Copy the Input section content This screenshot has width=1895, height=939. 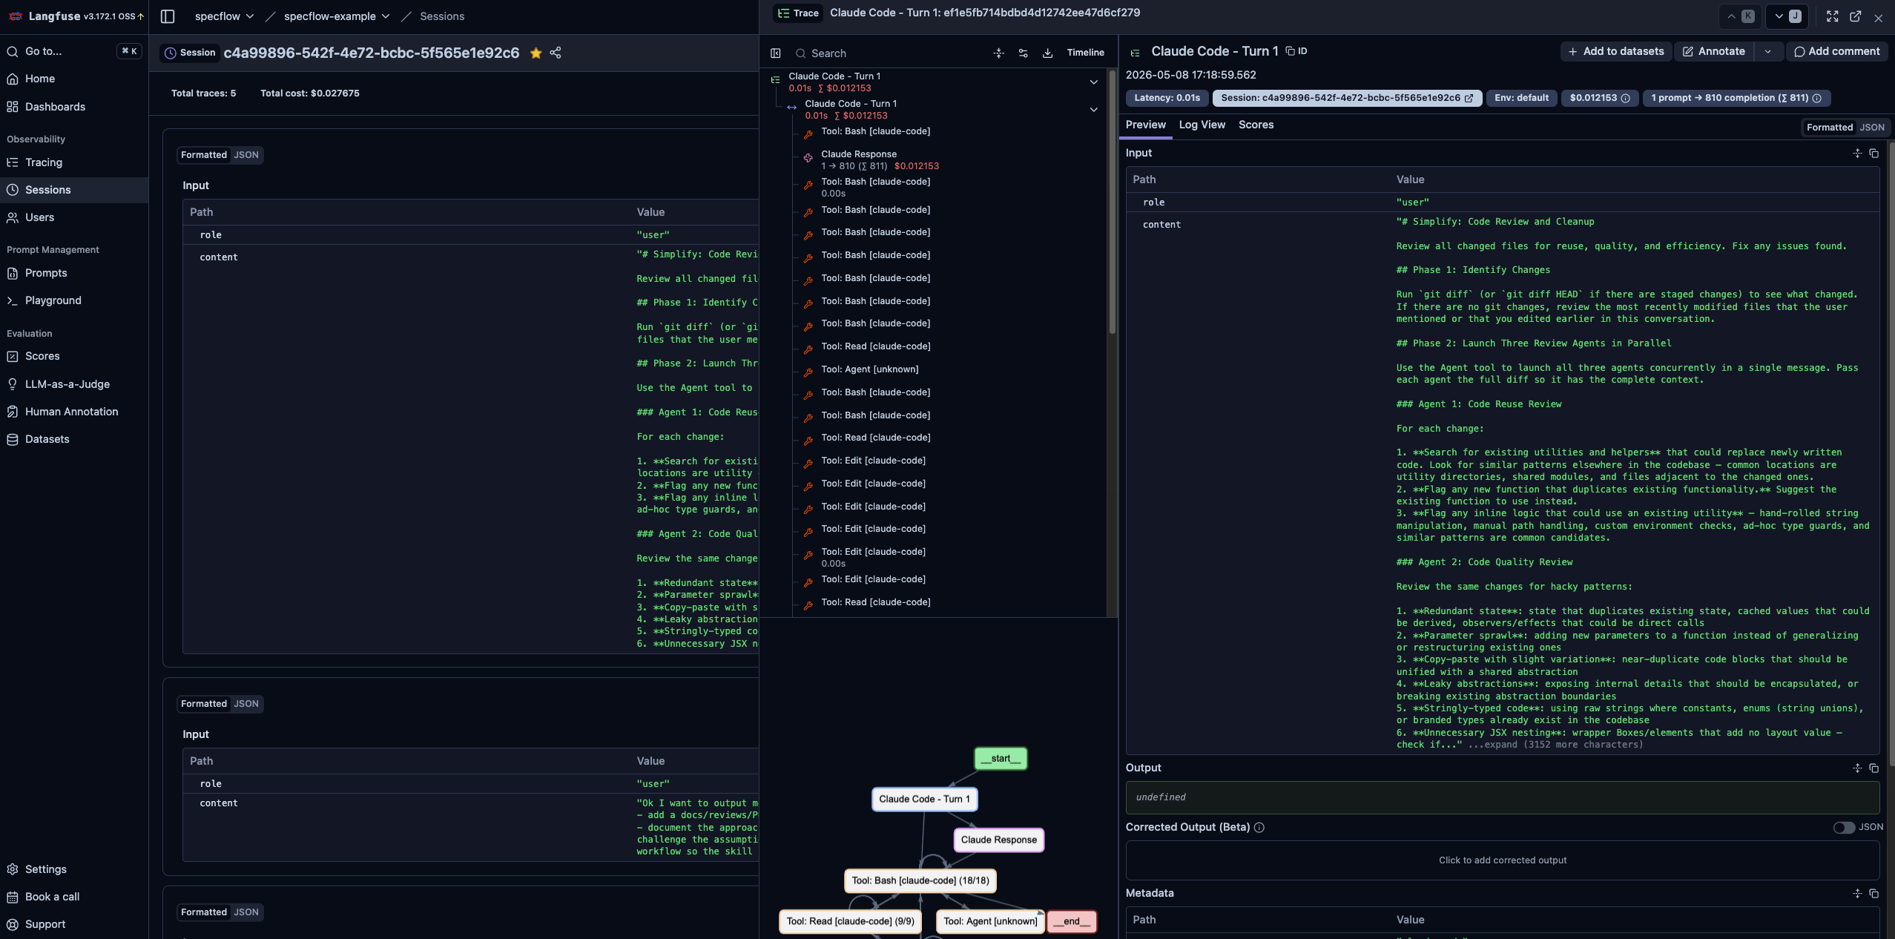point(1873,153)
